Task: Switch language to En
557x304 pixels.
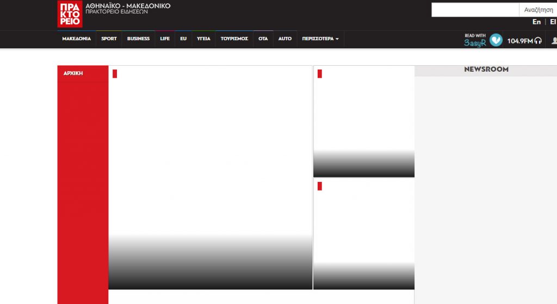Action: coord(536,22)
